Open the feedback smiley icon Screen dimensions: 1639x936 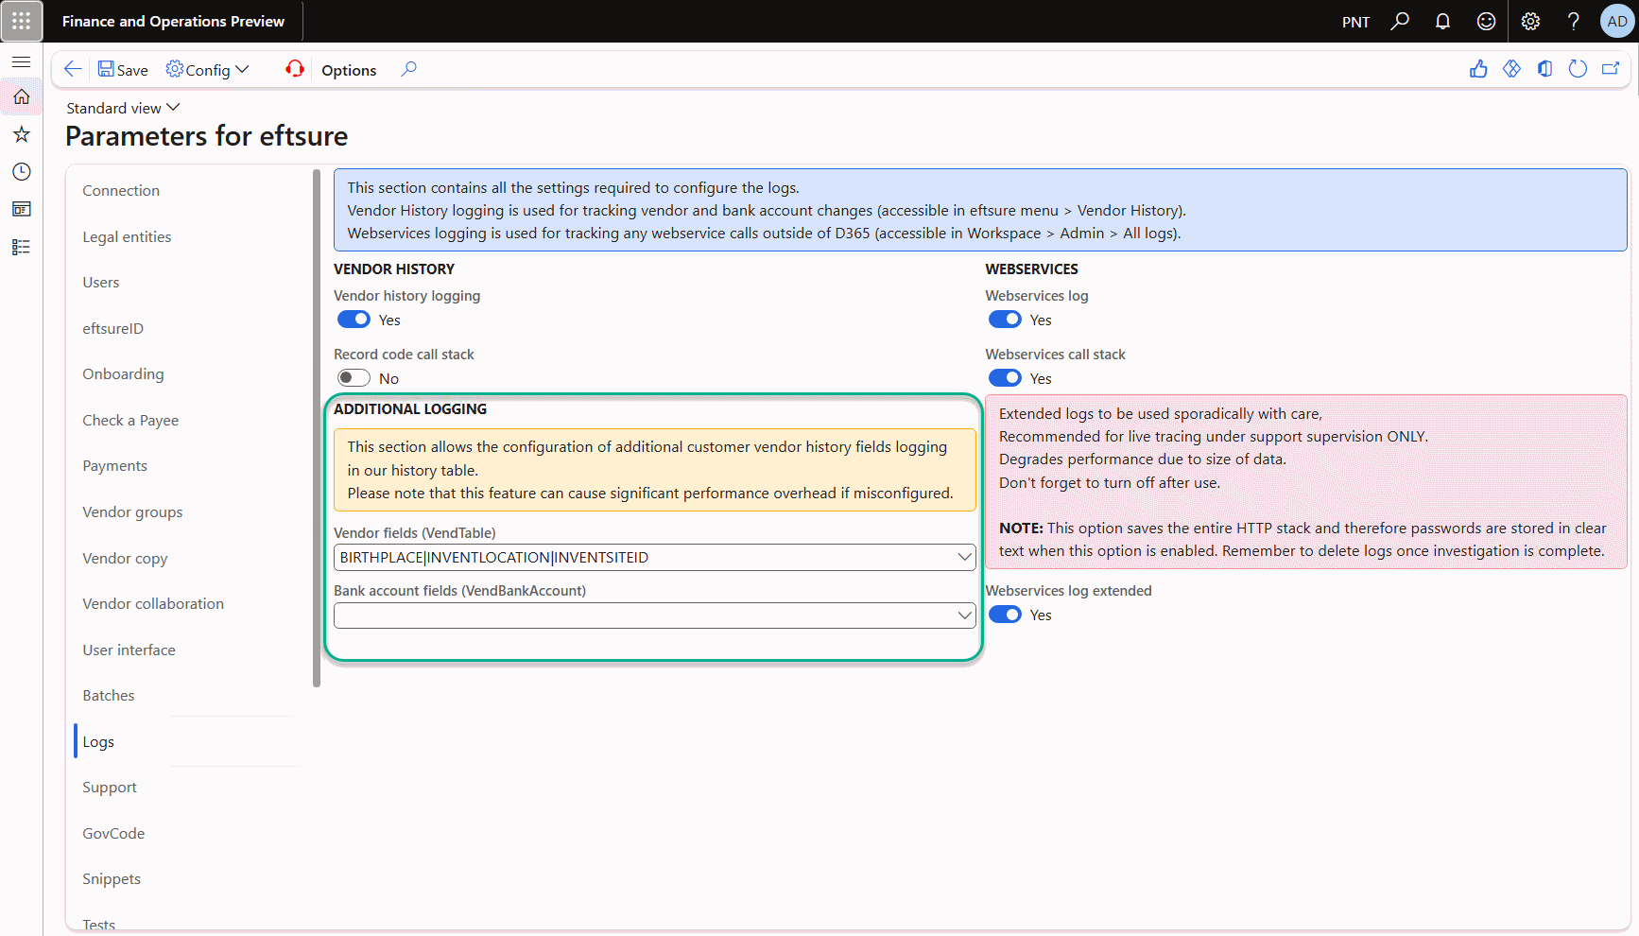click(x=1486, y=21)
